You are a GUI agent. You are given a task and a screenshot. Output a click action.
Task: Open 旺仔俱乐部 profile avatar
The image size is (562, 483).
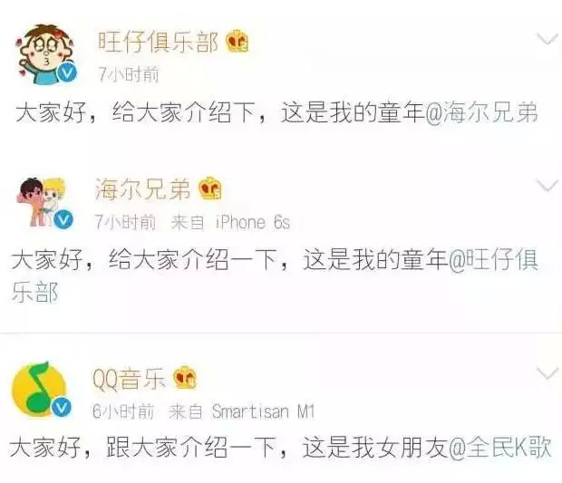click(46, 54)
